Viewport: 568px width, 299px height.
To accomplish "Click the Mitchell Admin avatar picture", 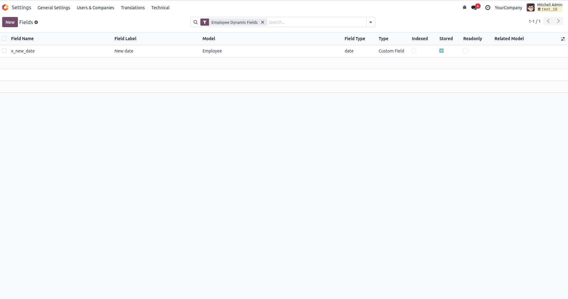I will tap(531, 7).
